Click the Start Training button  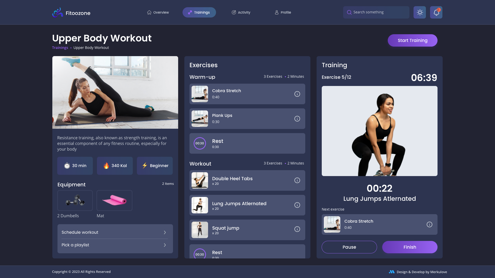pyautogui.click(x=412, y=40)
